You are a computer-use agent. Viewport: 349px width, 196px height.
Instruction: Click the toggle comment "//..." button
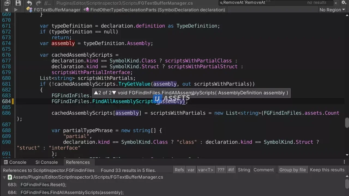point(47,3)
